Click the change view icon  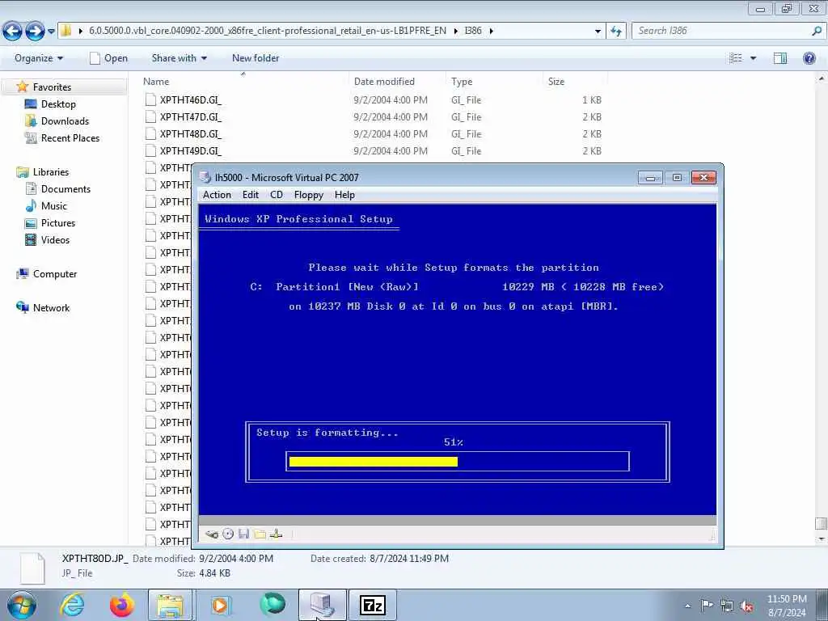click(x=736, y=58)
